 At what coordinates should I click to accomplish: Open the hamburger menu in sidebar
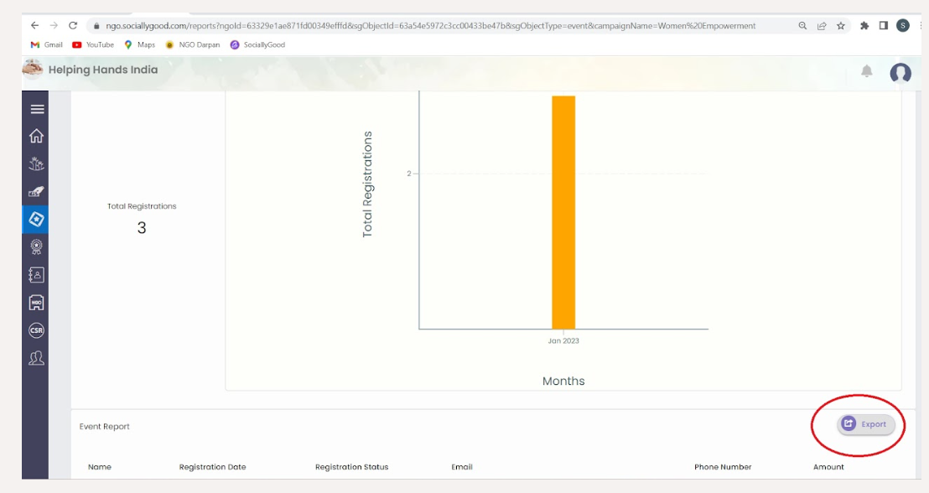tap(37, 109)
